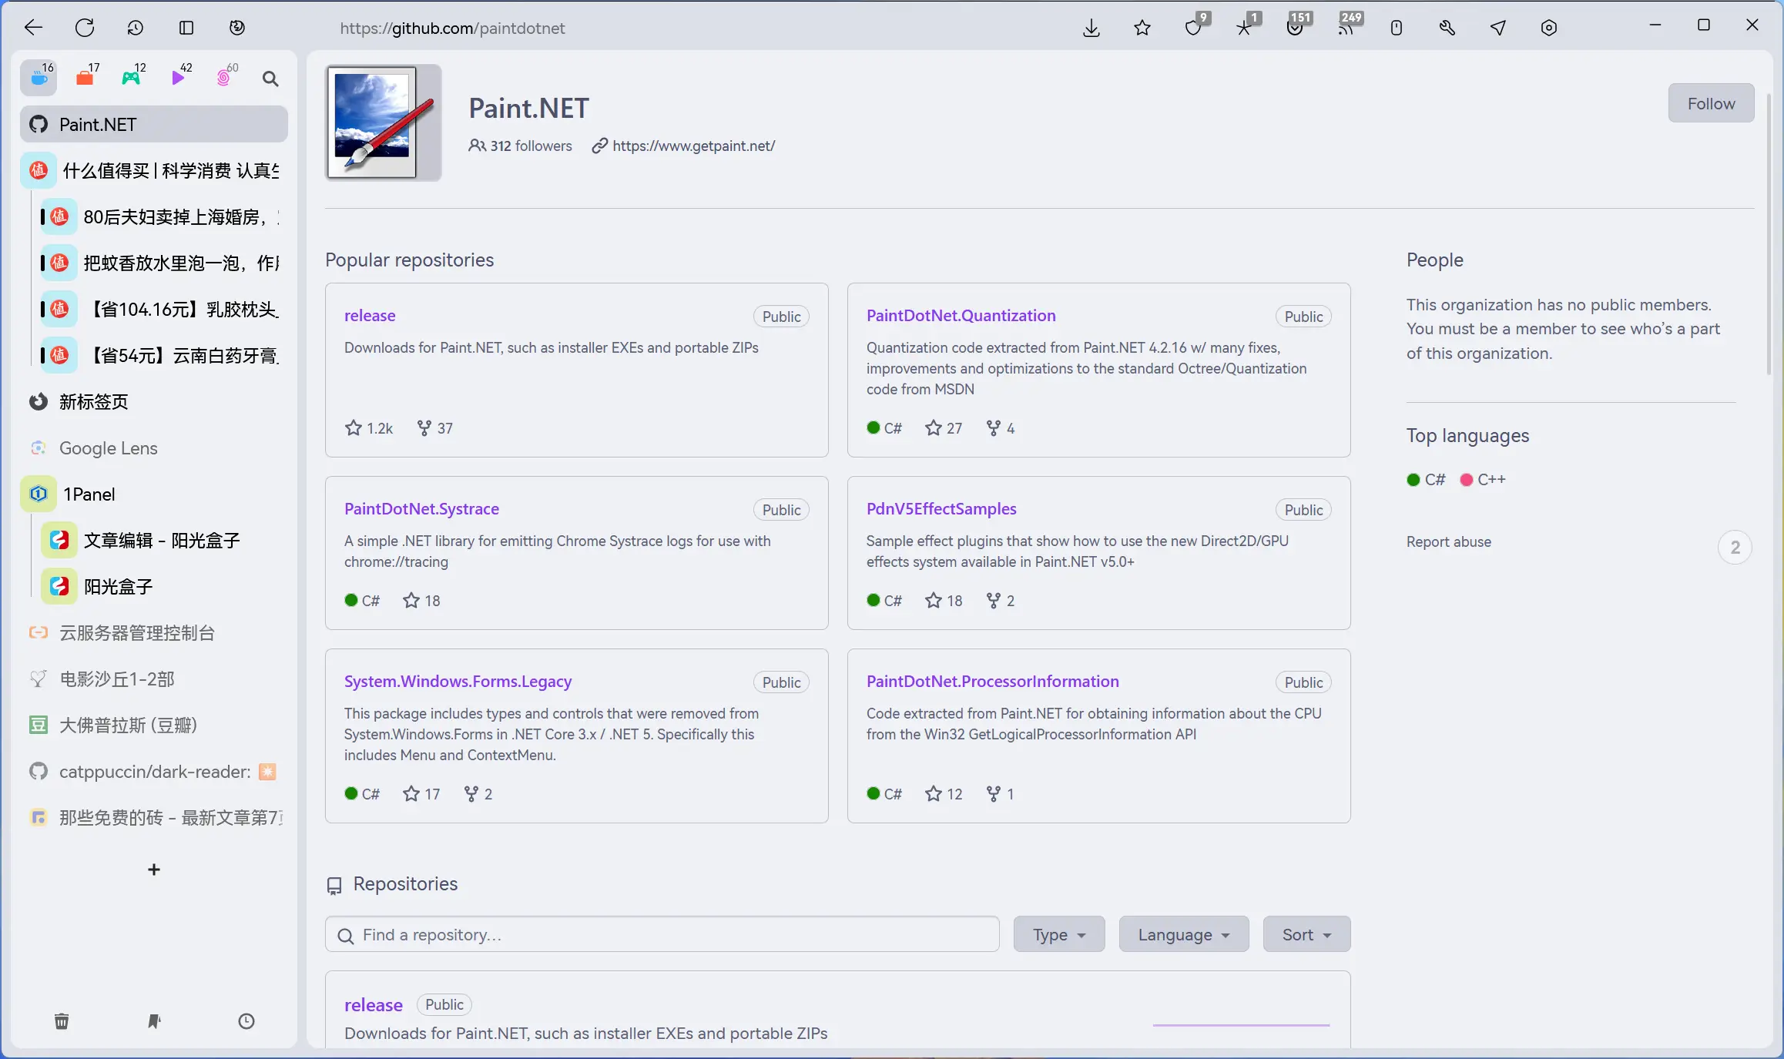View 17 stars on System.Windows.Forms.Legacy
Viewport: 1784px width, 1059px height.
[x=421, y=793]
